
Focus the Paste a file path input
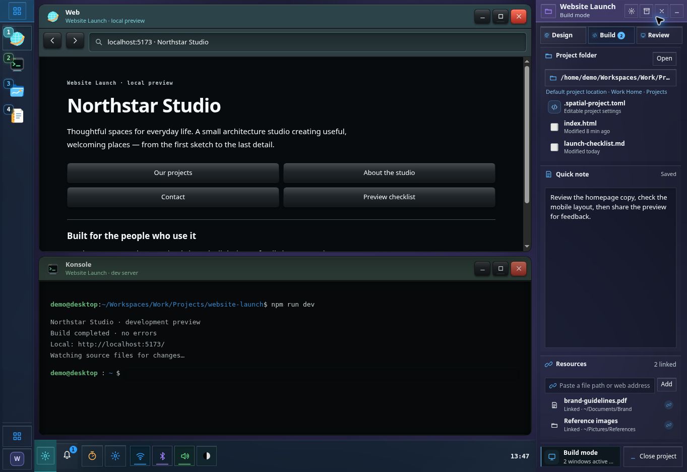pos(600,385)
